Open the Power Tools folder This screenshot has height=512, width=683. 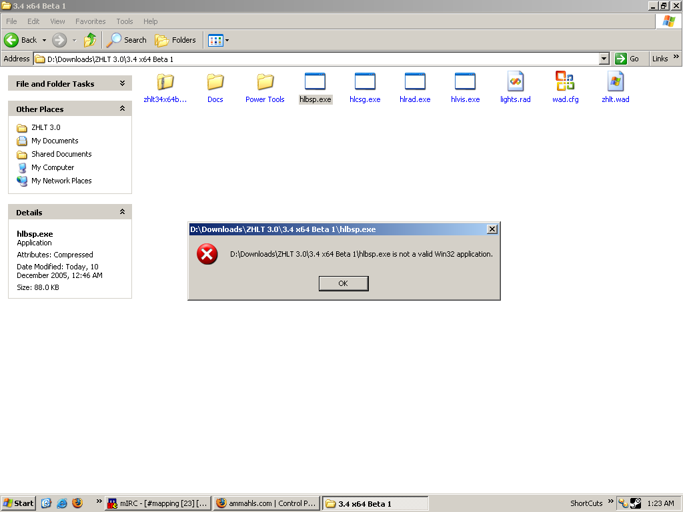point(265,82)
